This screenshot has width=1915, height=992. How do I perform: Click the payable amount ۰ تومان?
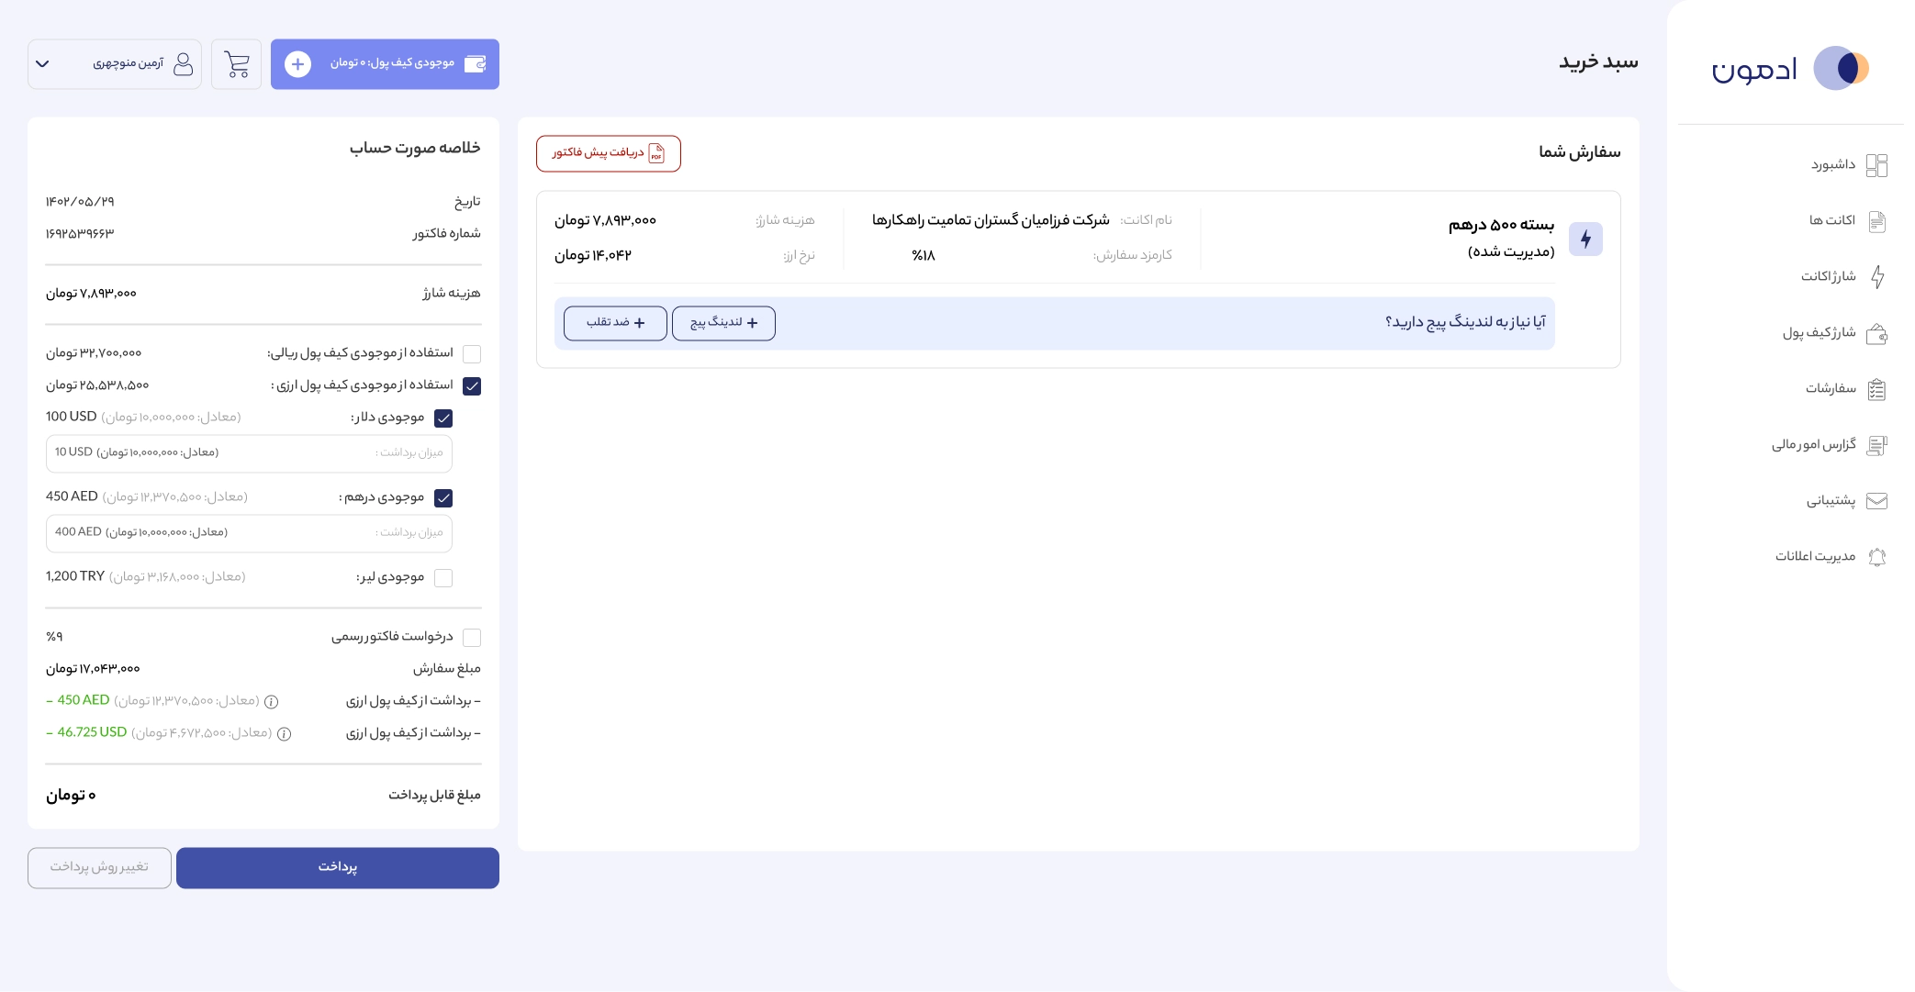(x=71, y=796)
